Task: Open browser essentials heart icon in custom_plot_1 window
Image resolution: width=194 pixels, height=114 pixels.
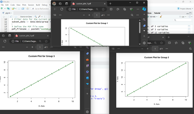Action: point(131,9)
